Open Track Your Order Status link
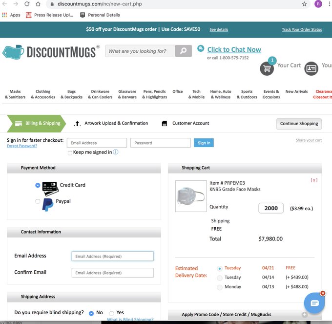332x324 pixels. pyautogui.click(x=302, y=29)
